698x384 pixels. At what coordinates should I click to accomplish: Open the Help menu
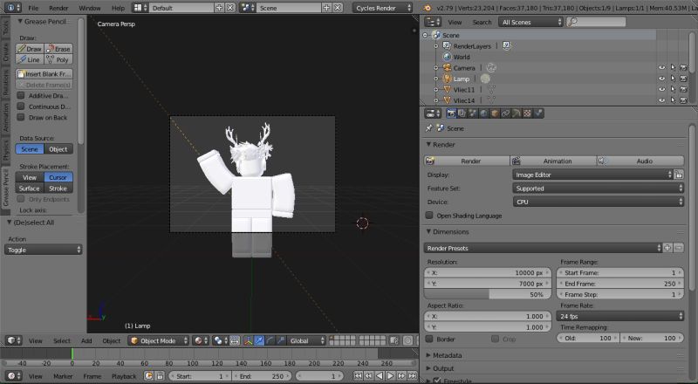[118, 8]
